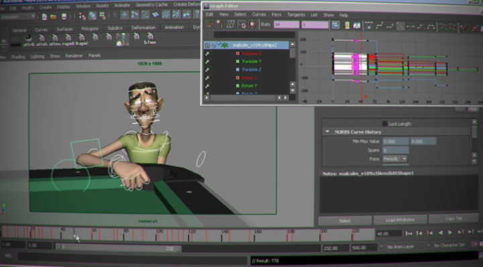Click the linear tangents icon
Image resolution: width=483 pixels, height=267 pixels.
[x=400, y=27]
